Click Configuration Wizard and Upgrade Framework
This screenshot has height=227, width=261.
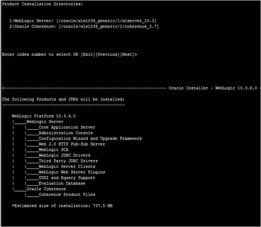pos(90,139)
